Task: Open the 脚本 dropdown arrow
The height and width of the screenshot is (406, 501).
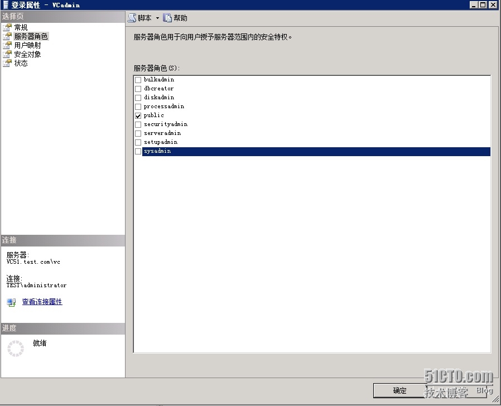Action: pyautogui.click(x=157, y=18)
